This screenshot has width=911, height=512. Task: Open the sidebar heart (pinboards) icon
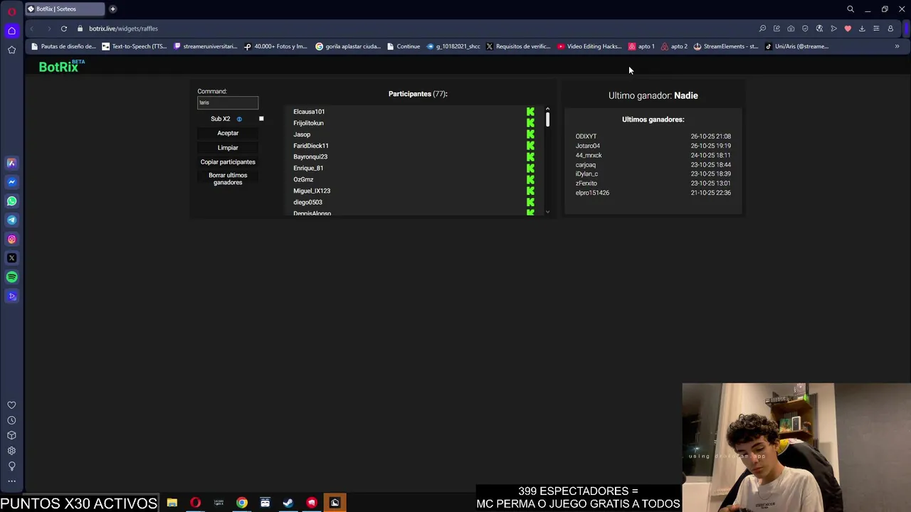click(x=11, y=405)
